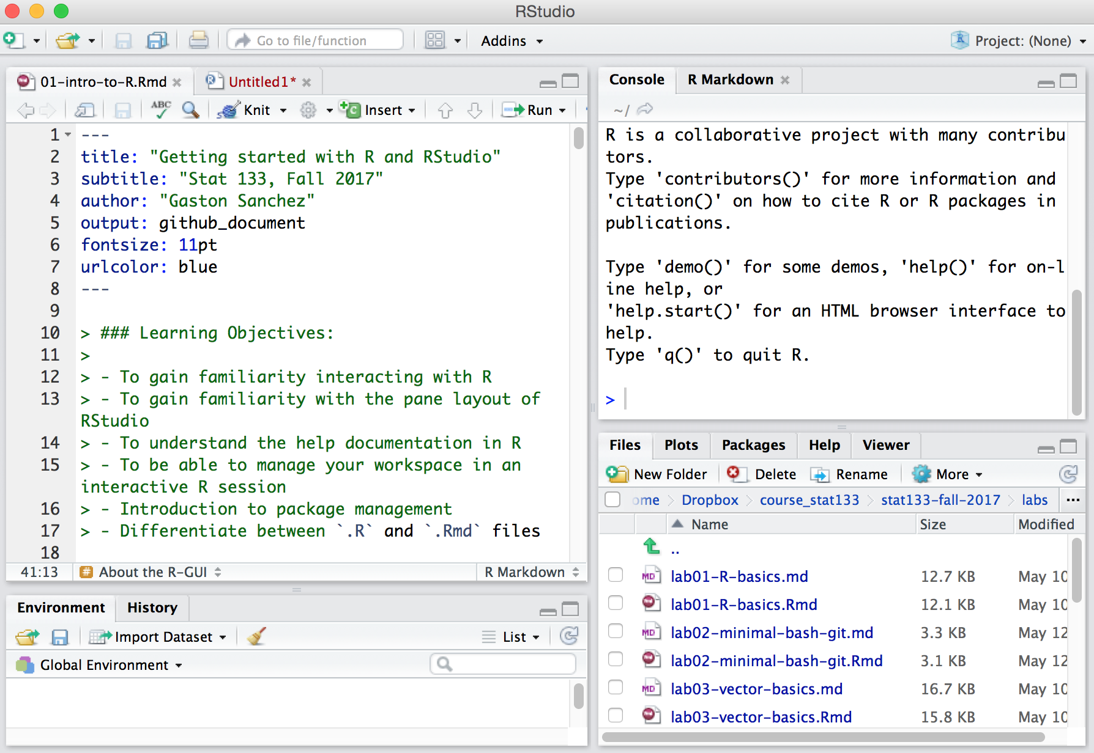The height and width of the screenshot is (753, 1094).
Task: Go to previous chunk with up arrow
Action: click(x=445, y=110)
